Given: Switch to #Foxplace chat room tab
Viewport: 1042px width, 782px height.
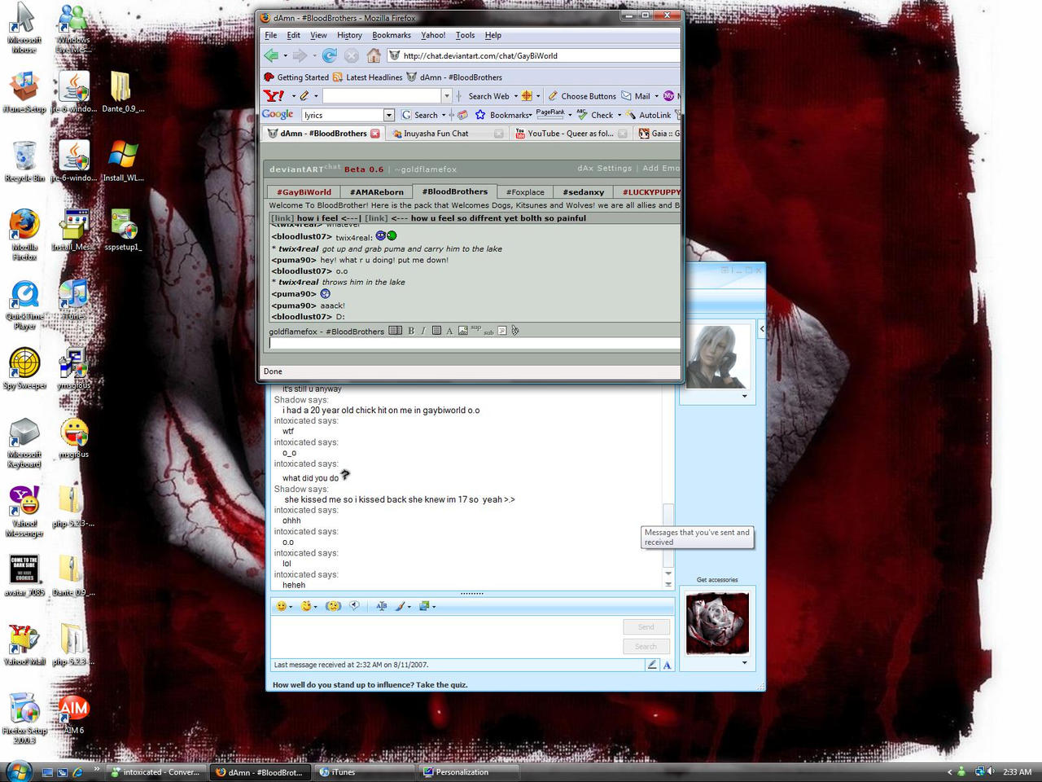Looking at the screenshot, I should [525, 192].
